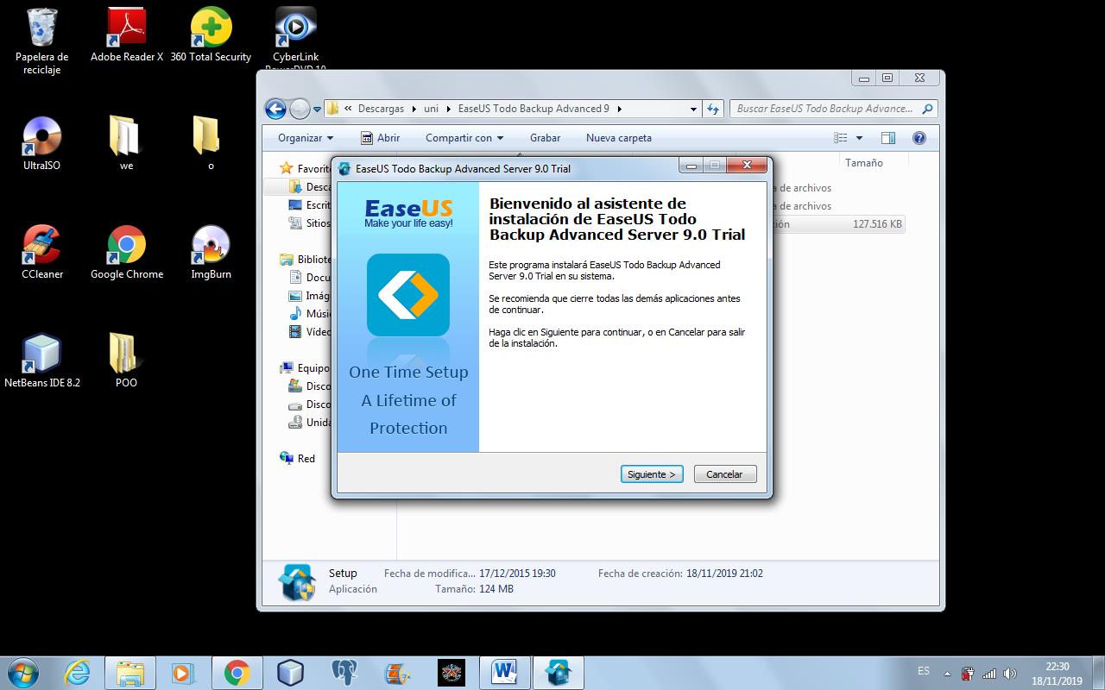Click the network signal icon in system tray
The image size is (1105, 690).
[989, 674]
